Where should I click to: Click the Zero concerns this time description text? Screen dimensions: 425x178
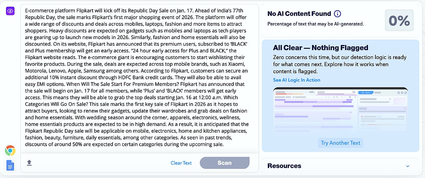[339, 64]
